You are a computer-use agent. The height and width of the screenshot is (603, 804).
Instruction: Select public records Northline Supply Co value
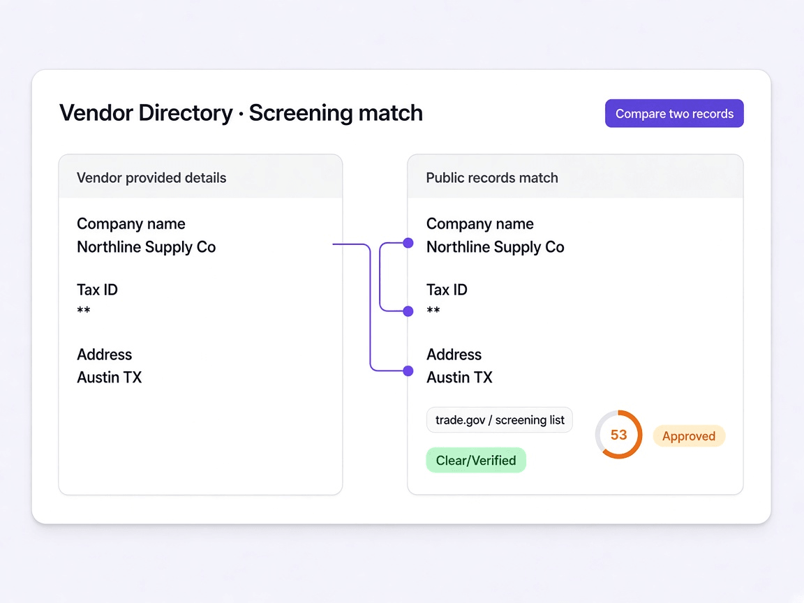pyautogui.click(x=496, y=247)
